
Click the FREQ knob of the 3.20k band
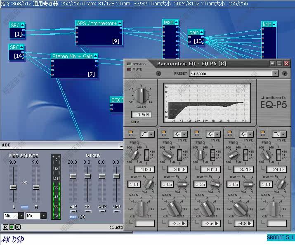pyautogui.click(x=233, y=155)
